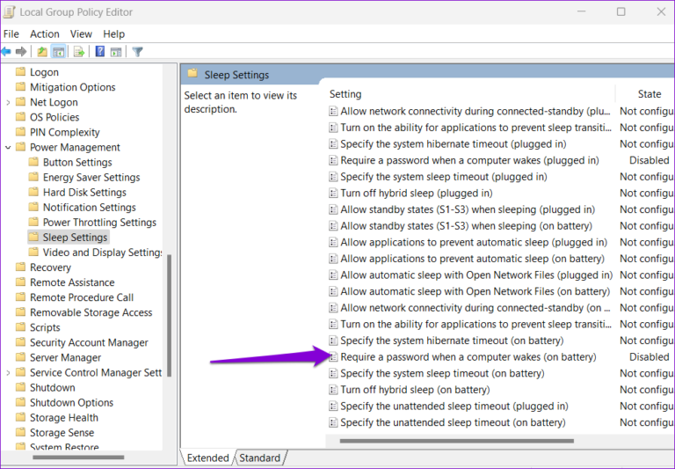The image size is (675, 469).
Task: Click the Up one level folder icon
Action: pos(42,52)
